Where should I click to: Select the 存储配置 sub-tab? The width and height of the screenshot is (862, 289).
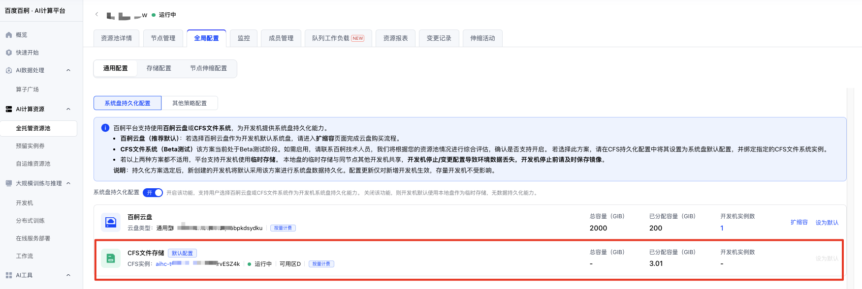click(x=159, y=68)
